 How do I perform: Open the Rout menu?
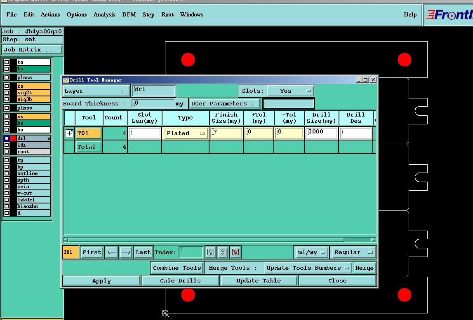(167, 14)
